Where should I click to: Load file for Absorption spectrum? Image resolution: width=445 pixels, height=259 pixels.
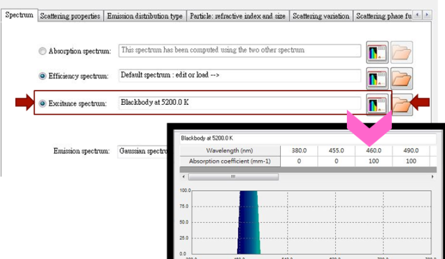pos(402,52)
